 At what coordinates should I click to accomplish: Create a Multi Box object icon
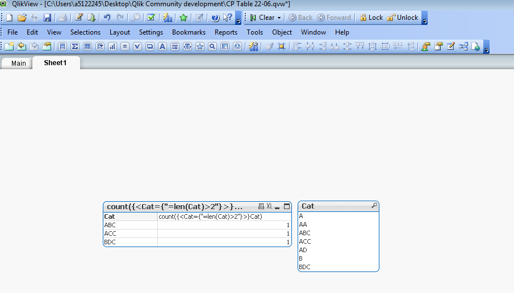(x=100, y=46)
